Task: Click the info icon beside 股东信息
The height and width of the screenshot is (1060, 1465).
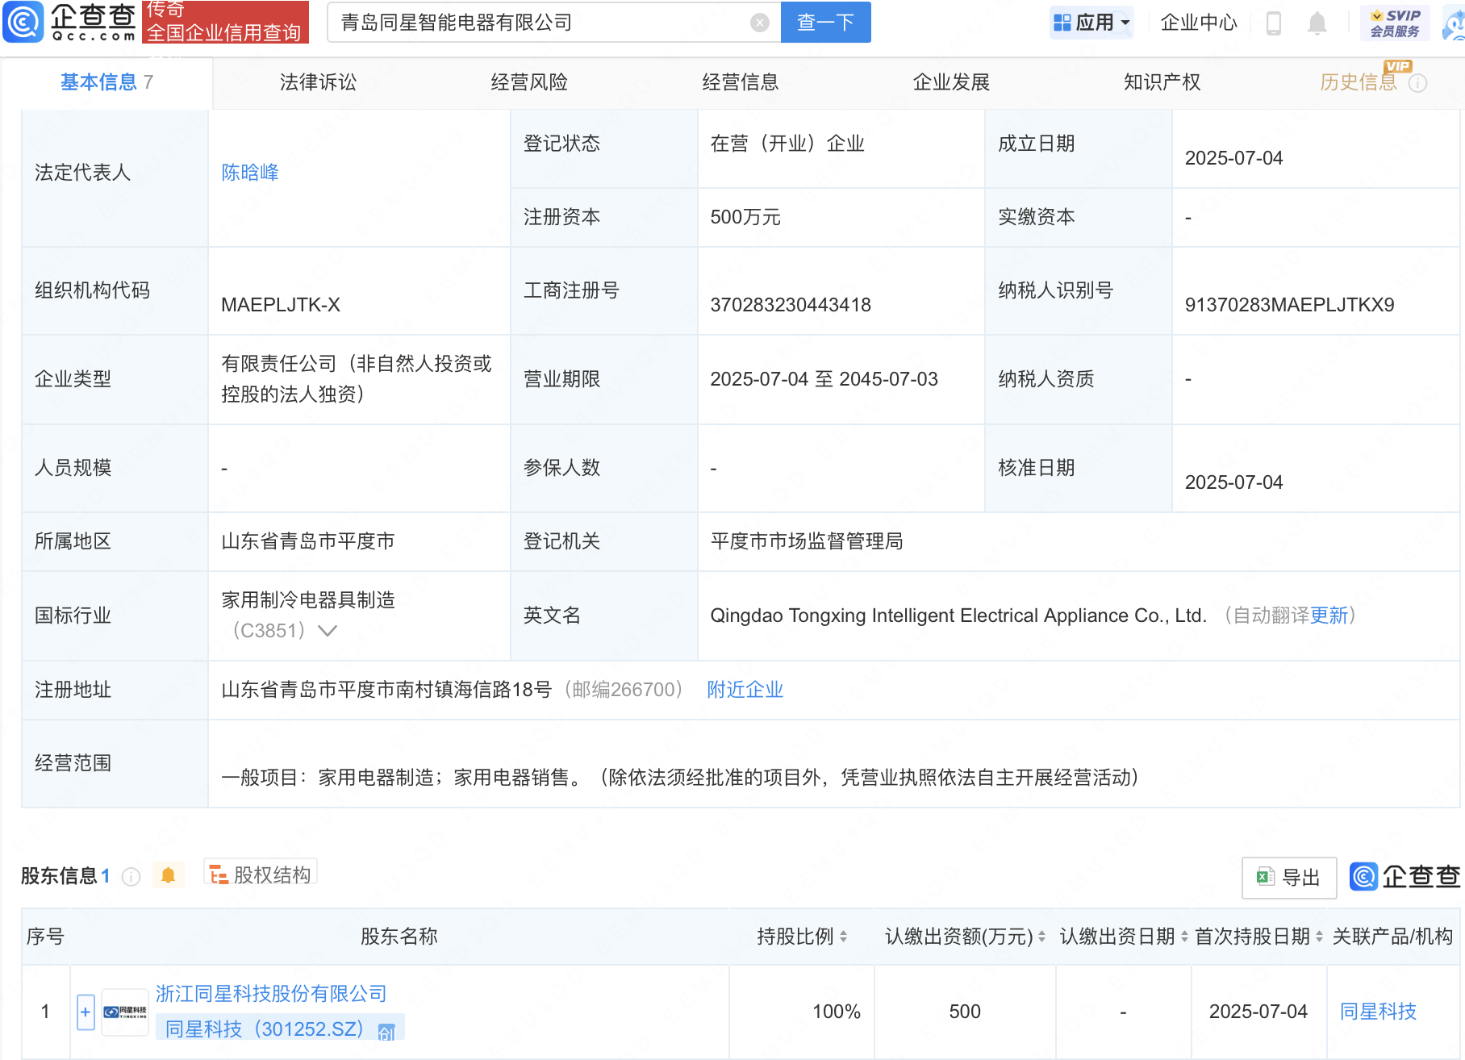Action: coord(131,877)
